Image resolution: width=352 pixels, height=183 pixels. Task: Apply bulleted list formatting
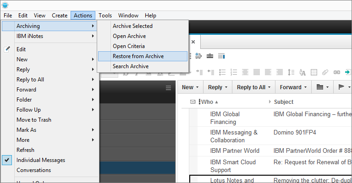222,72
